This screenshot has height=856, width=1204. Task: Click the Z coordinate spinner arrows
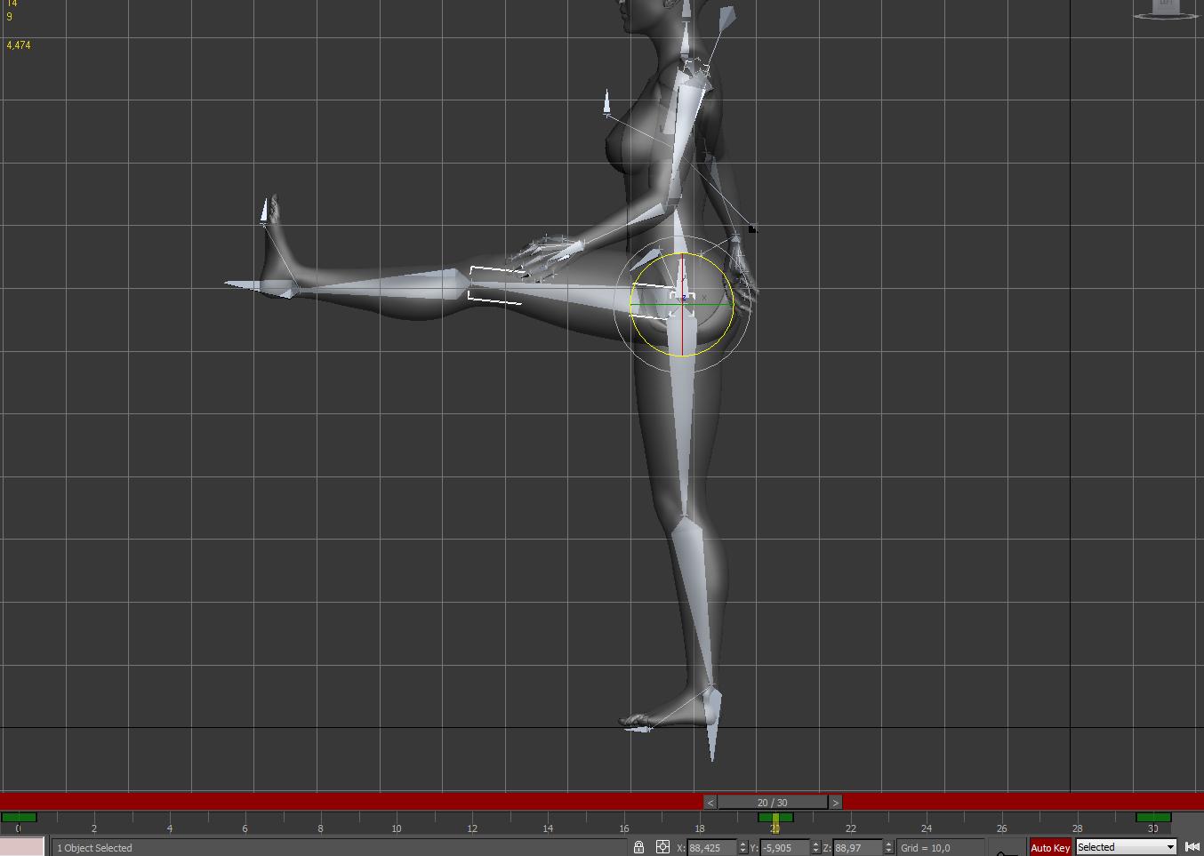pyautogui.click(x=888, y=847)
